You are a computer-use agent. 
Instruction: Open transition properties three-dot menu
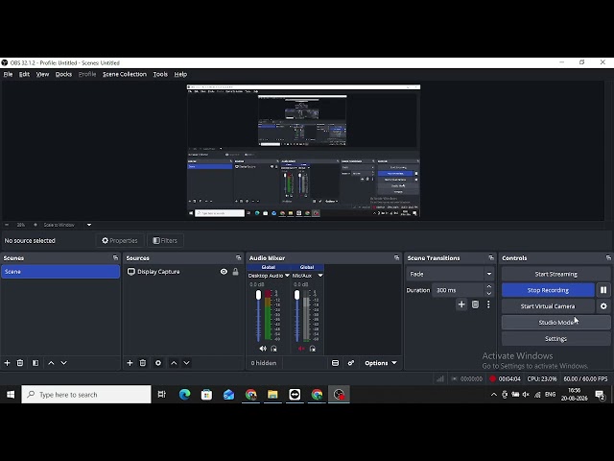(x=488, y=304)
